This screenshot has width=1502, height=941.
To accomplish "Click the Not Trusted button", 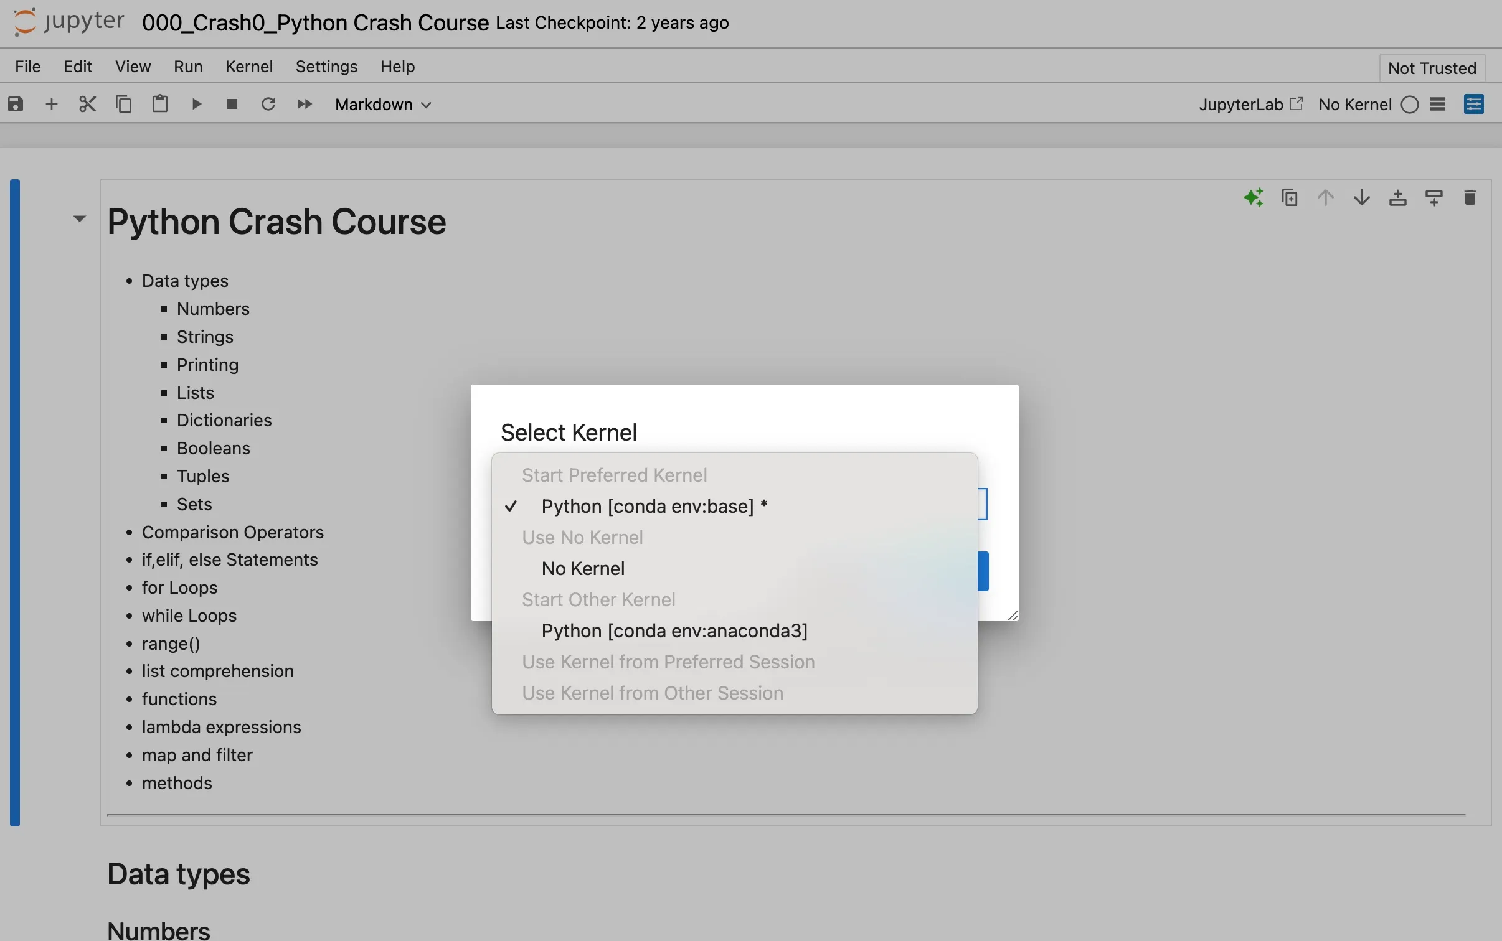I will (1432, 68).
